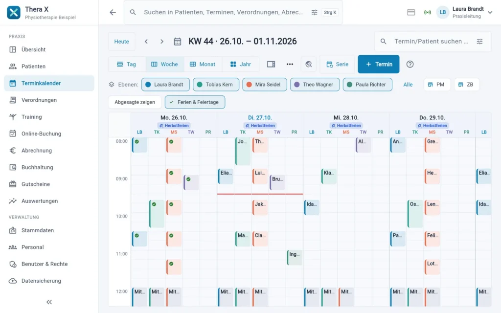
Task: Open Personal in the sidebar
Action: pyautogui.click(x=49, y=247)
